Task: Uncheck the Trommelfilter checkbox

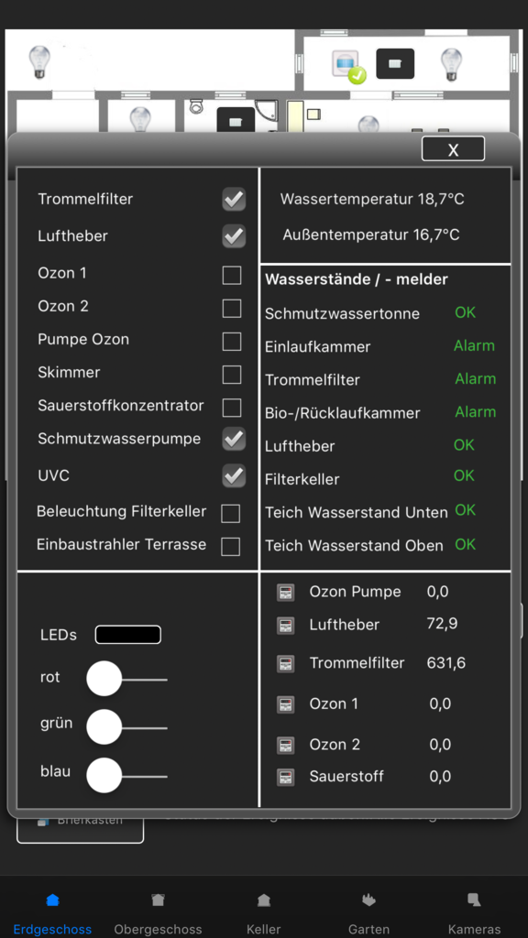Action: coord(234,199)
